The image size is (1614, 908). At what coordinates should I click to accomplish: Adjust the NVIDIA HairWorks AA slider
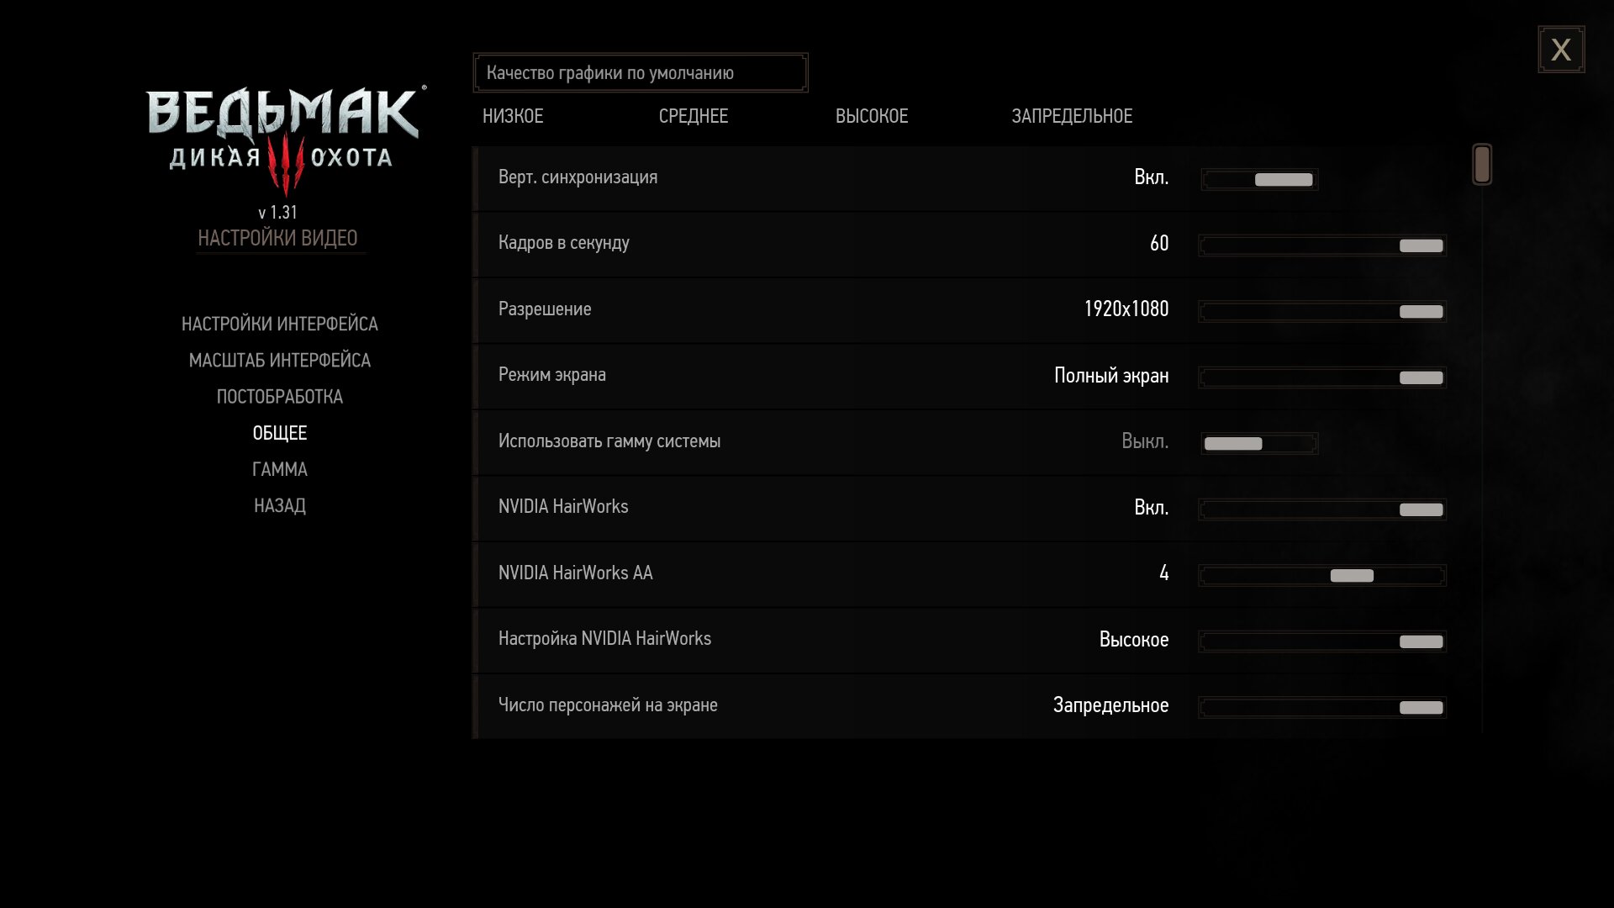tap(1322, 575)
